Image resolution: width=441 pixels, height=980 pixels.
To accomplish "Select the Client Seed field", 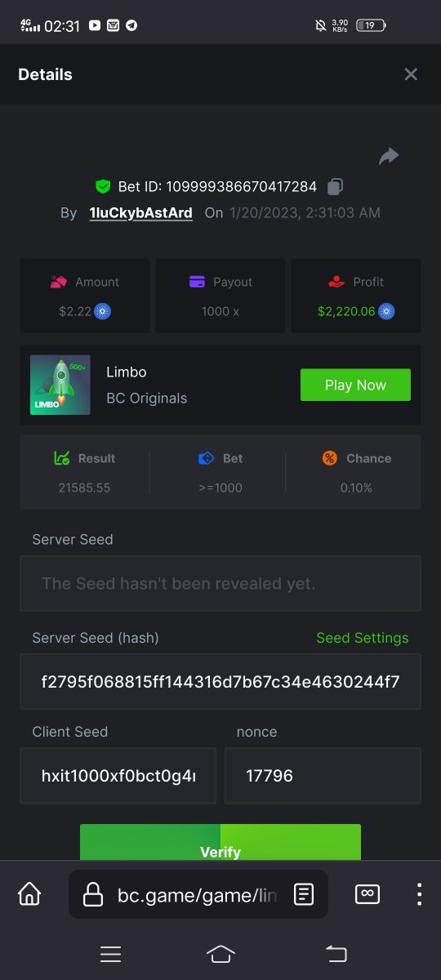I will point(118,776).
